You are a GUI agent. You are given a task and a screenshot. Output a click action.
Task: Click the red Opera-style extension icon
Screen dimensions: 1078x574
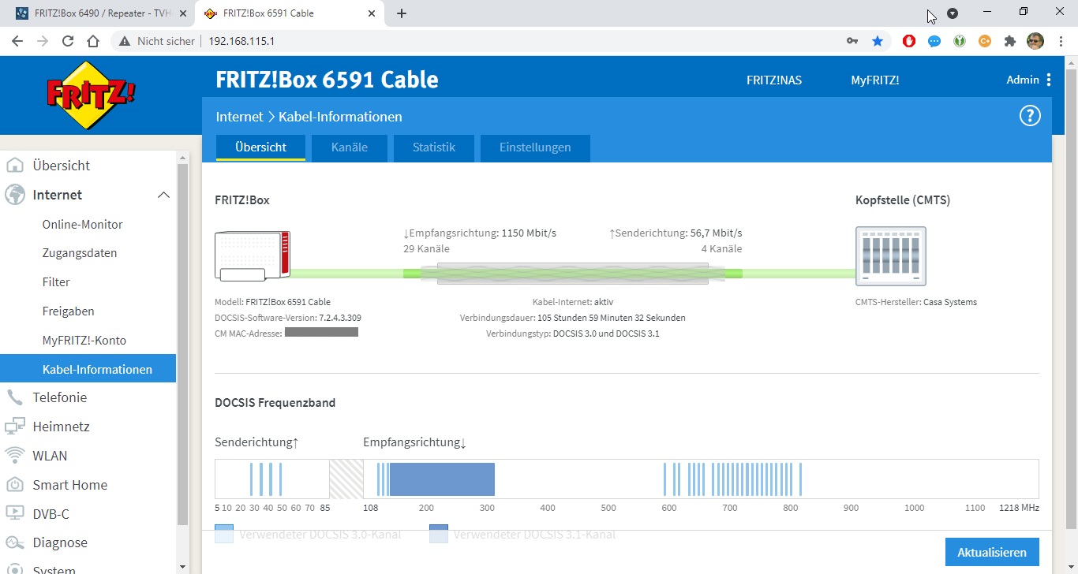point(909,41)
